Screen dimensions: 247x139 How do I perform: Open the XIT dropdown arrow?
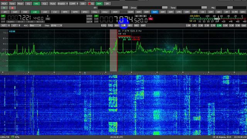[x=19, y=25]
